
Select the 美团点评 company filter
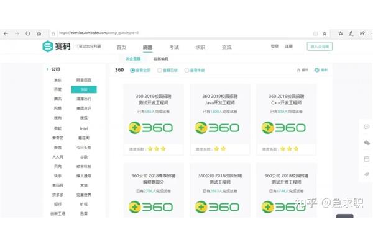pos(84,108)
